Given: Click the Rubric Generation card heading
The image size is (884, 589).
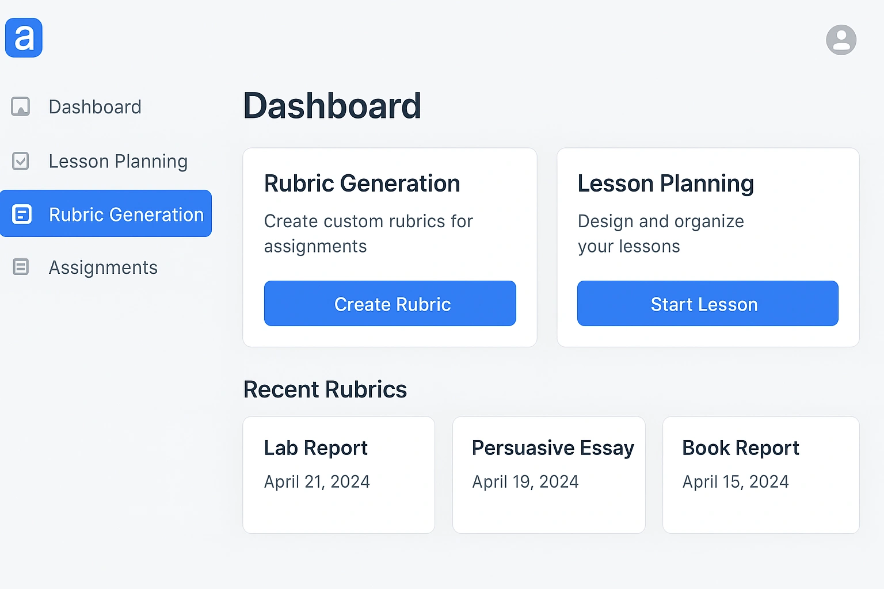Looking at the screenshot, I should coord(362,183).
